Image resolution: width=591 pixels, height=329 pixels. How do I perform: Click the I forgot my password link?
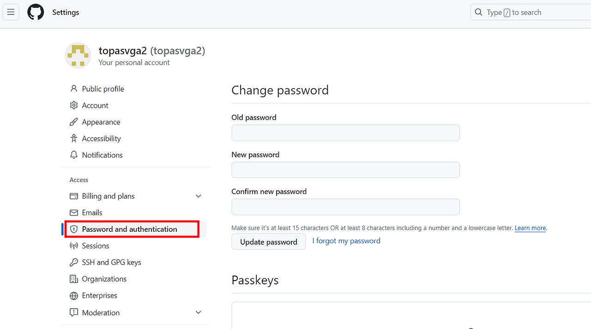tap(346, 241)
